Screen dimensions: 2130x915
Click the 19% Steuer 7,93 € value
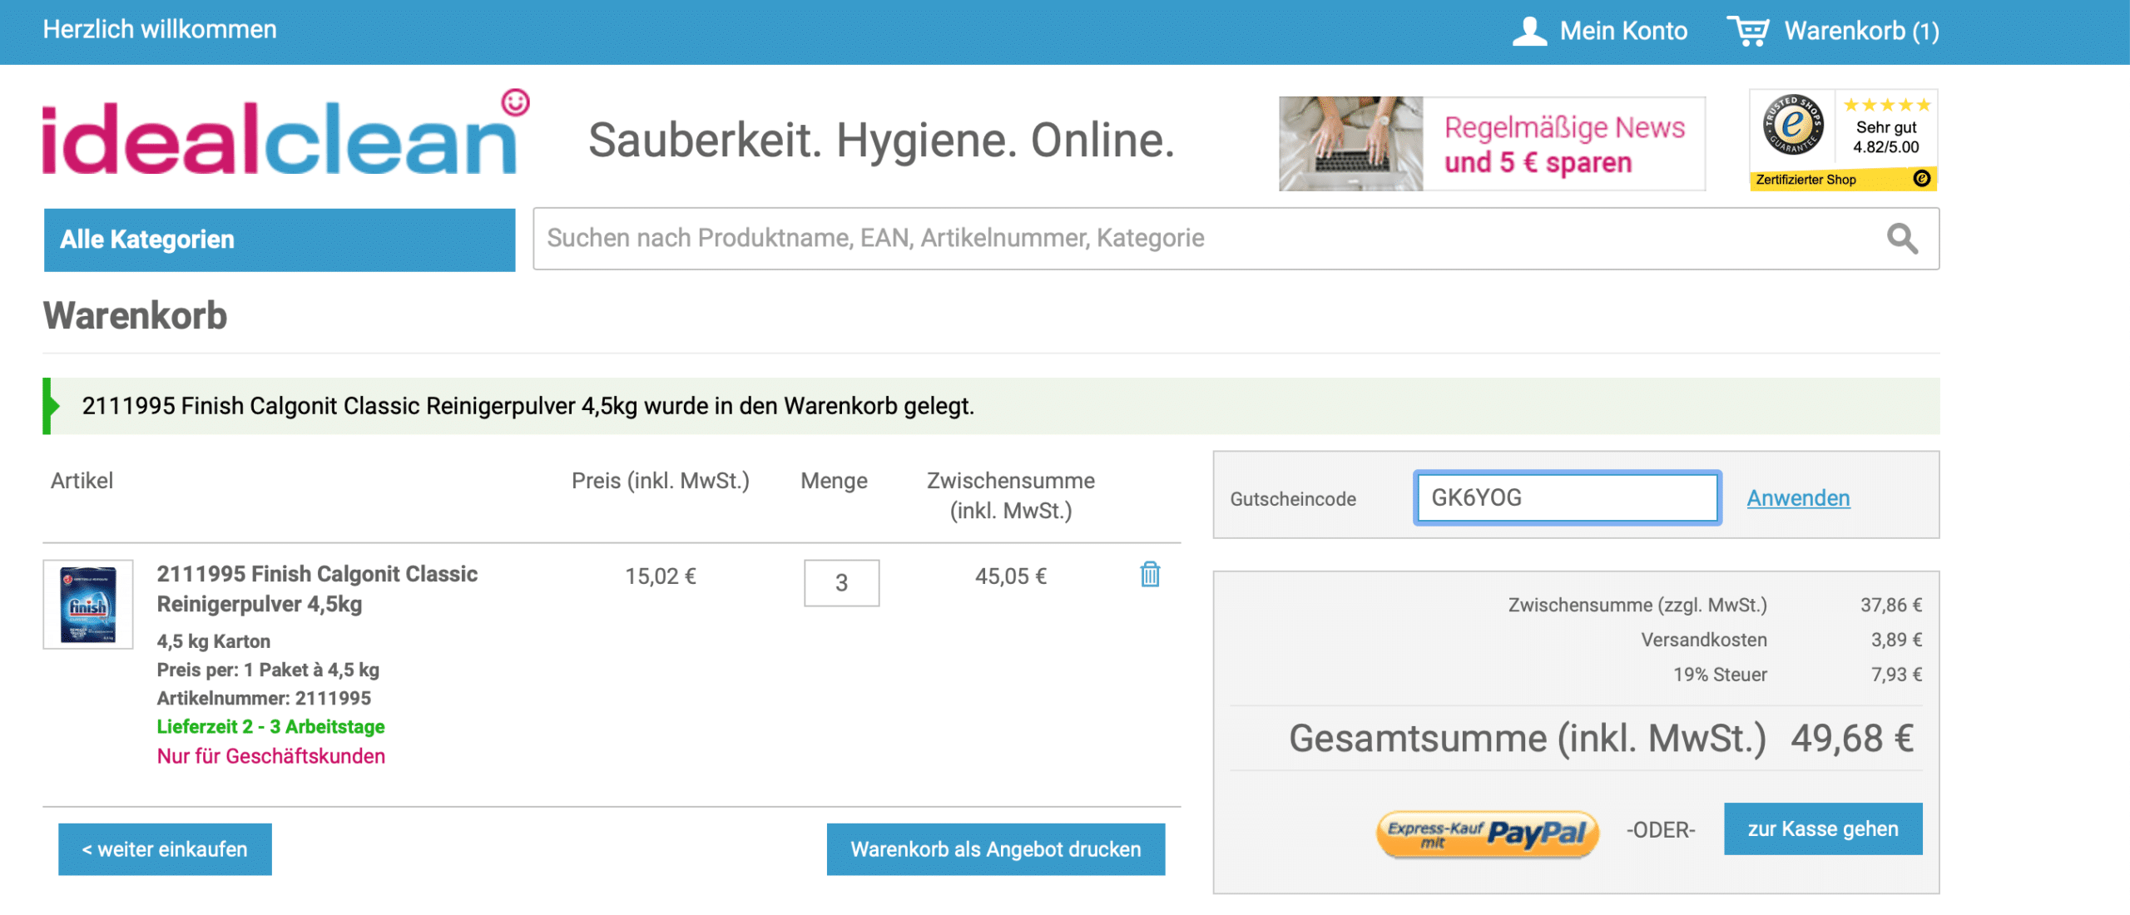1896,675
